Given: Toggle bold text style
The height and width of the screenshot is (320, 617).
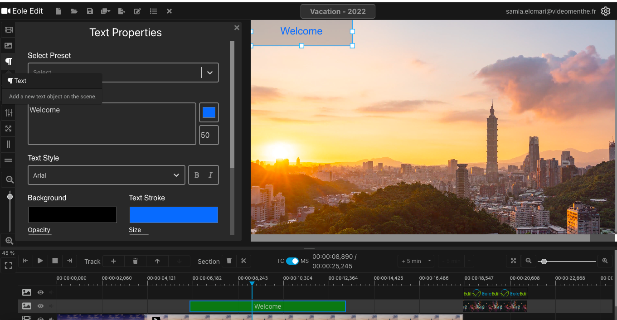Looking at the screenshot, I should (197, 175).
